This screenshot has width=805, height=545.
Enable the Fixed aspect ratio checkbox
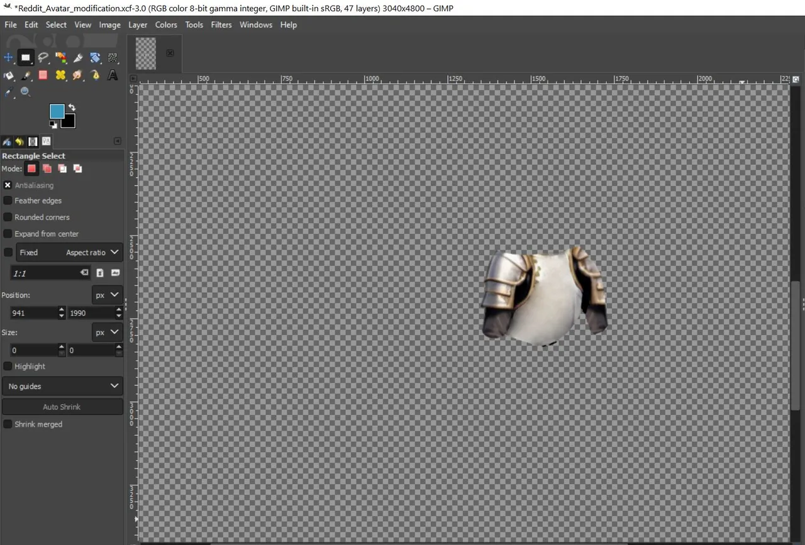[8, 252]
